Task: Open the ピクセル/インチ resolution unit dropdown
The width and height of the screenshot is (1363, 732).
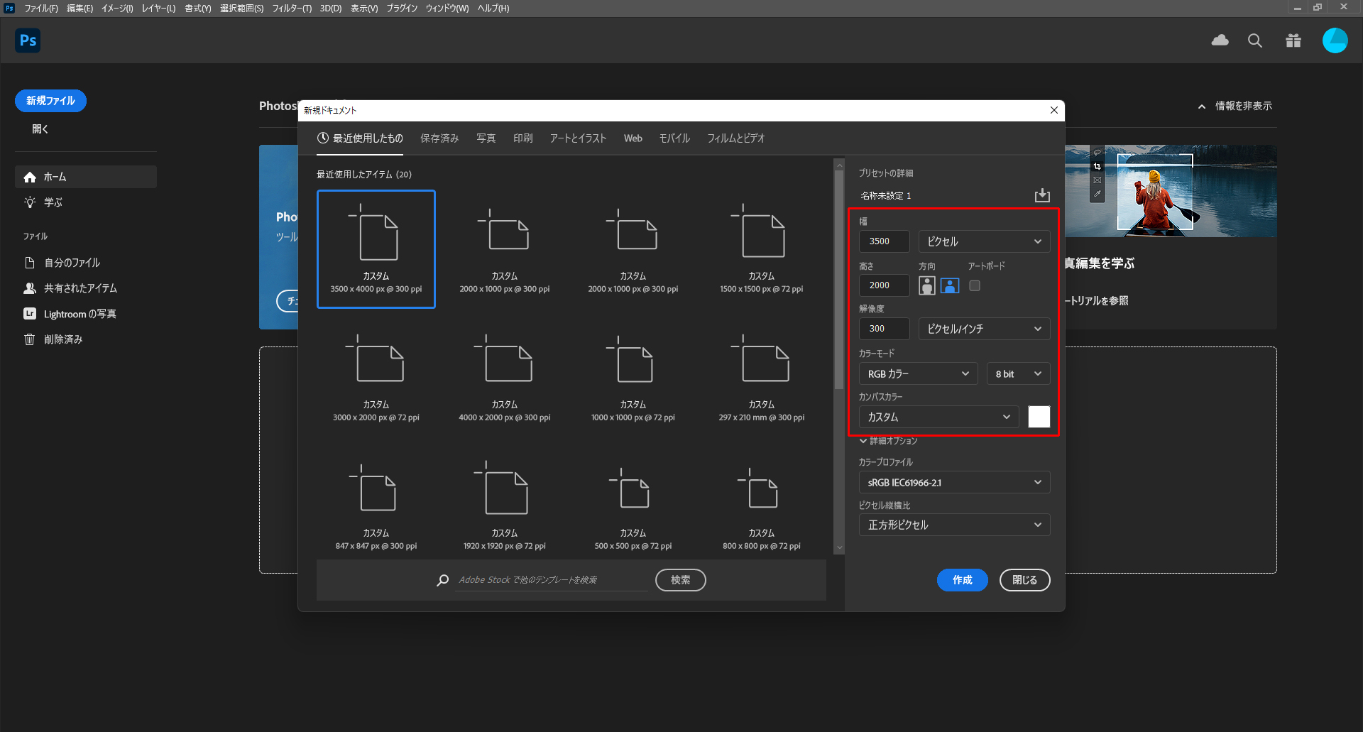Action: (983, 329)
